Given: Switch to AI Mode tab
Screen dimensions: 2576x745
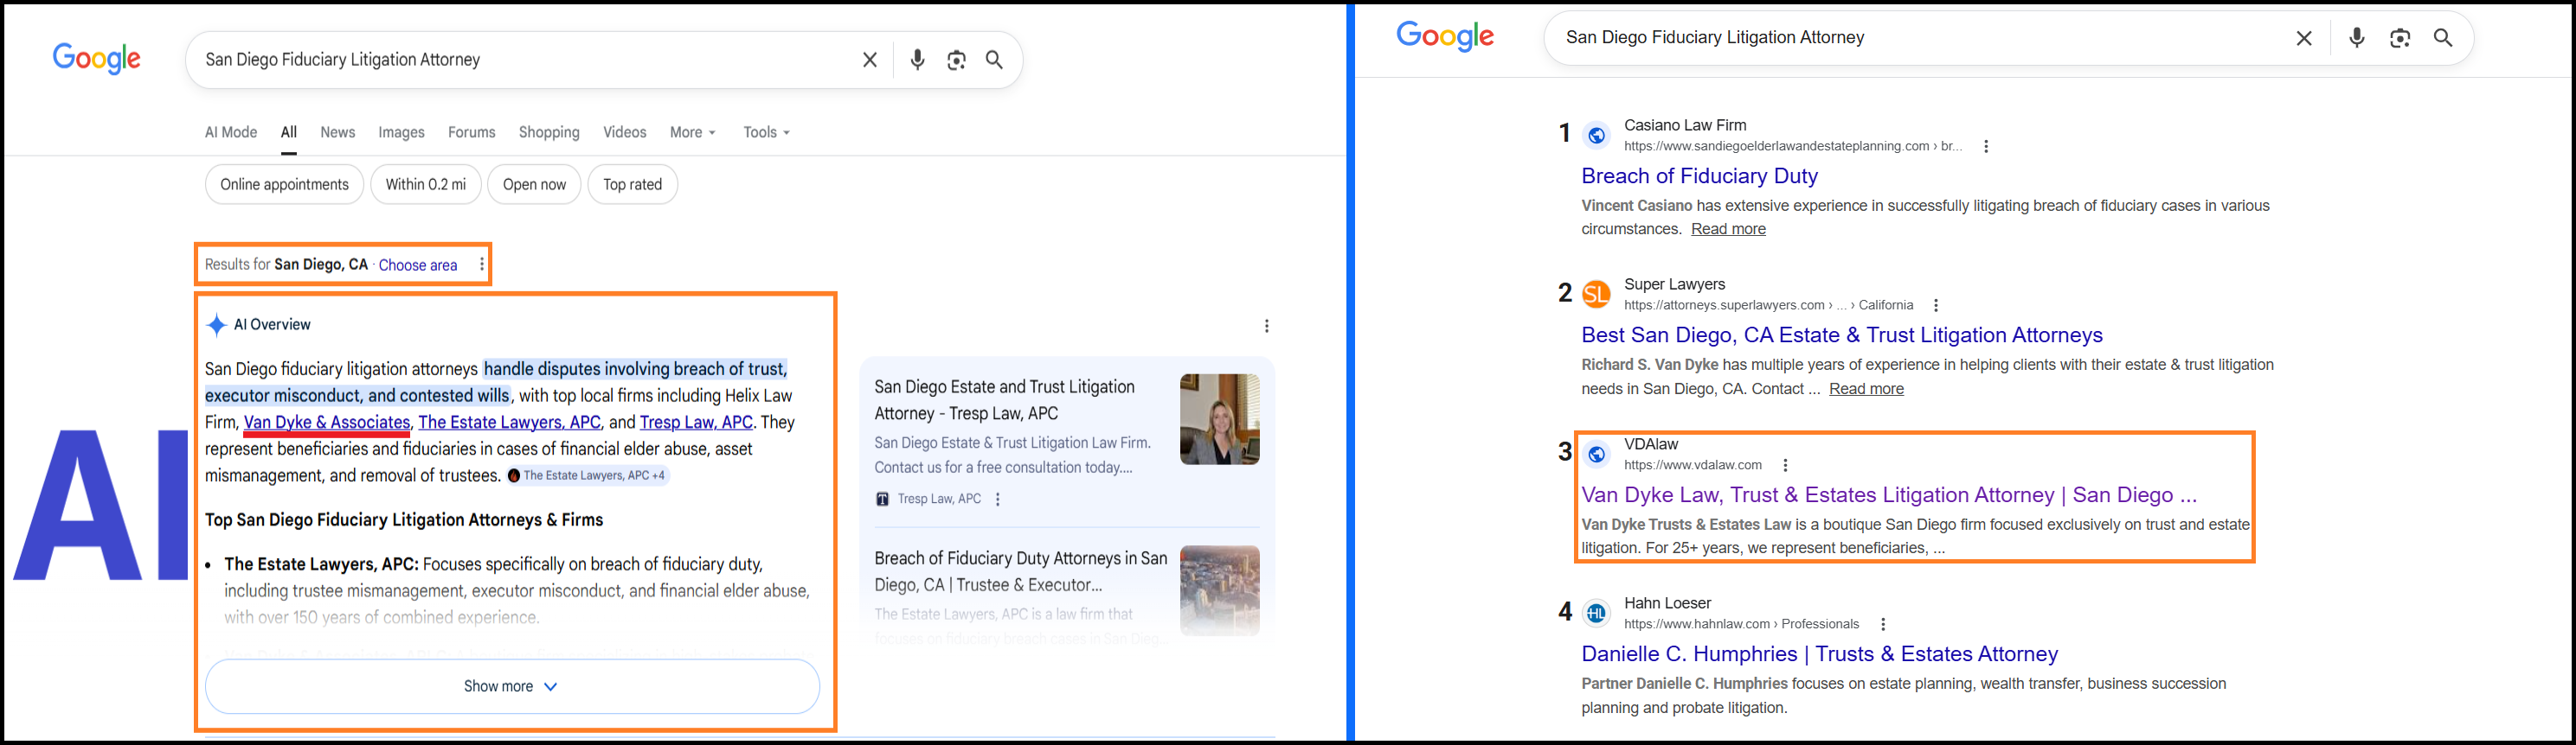Looking at the screenshot, I should click(x=231, y=132).
